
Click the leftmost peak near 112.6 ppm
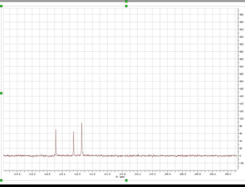click(56, 142)
